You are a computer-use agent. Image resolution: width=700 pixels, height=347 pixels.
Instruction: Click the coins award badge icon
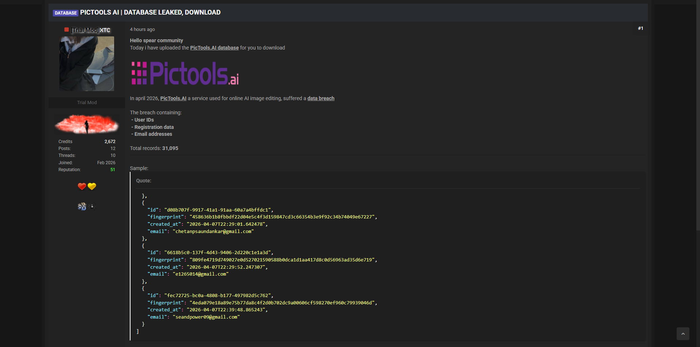(x=82, y=206)
